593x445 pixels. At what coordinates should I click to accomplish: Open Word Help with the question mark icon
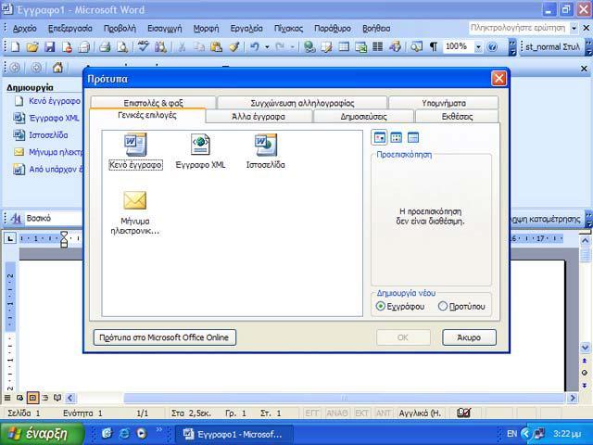[x=492, y=47]
